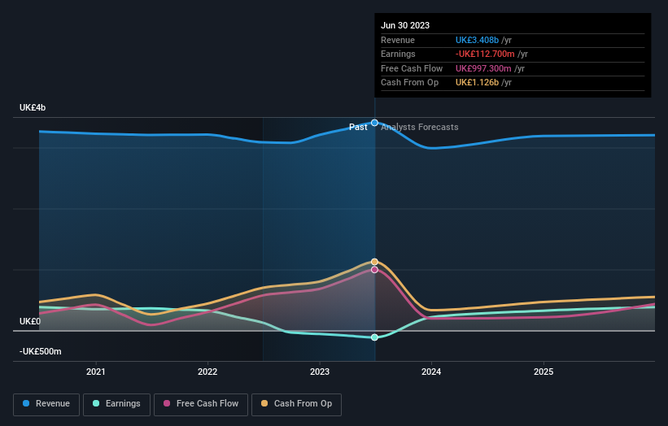Click the 'Free Cash Flow' row label in tooltip

click(412, 68)
